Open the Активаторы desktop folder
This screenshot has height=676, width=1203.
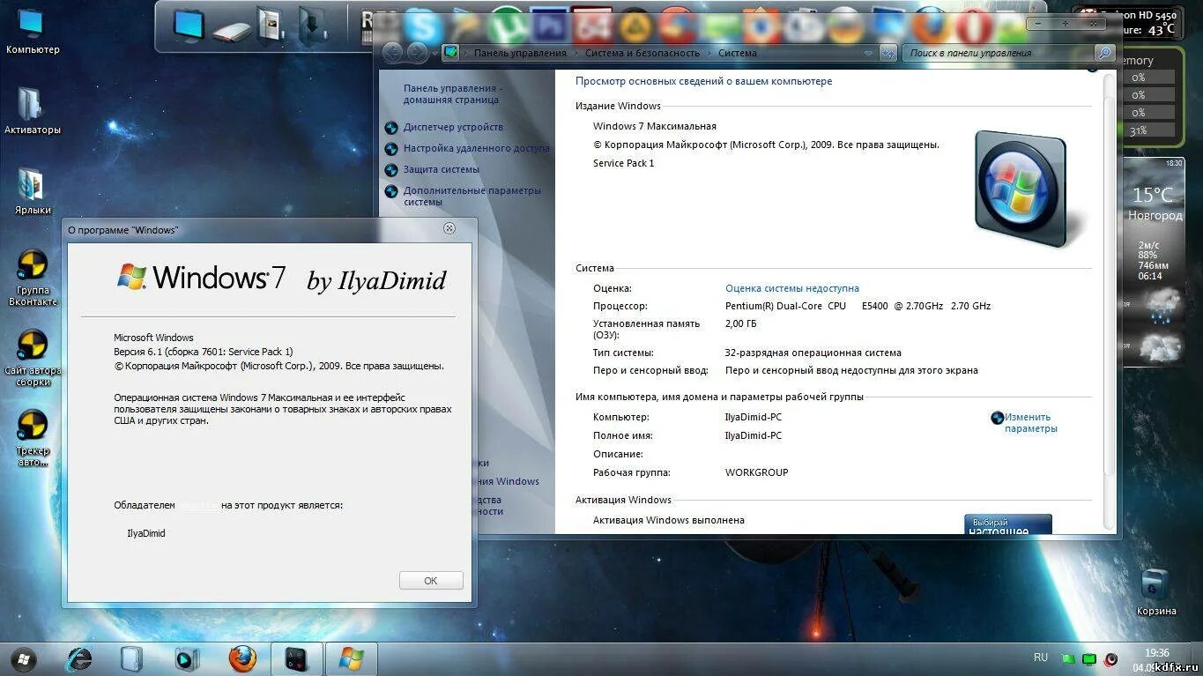(33, 112)
